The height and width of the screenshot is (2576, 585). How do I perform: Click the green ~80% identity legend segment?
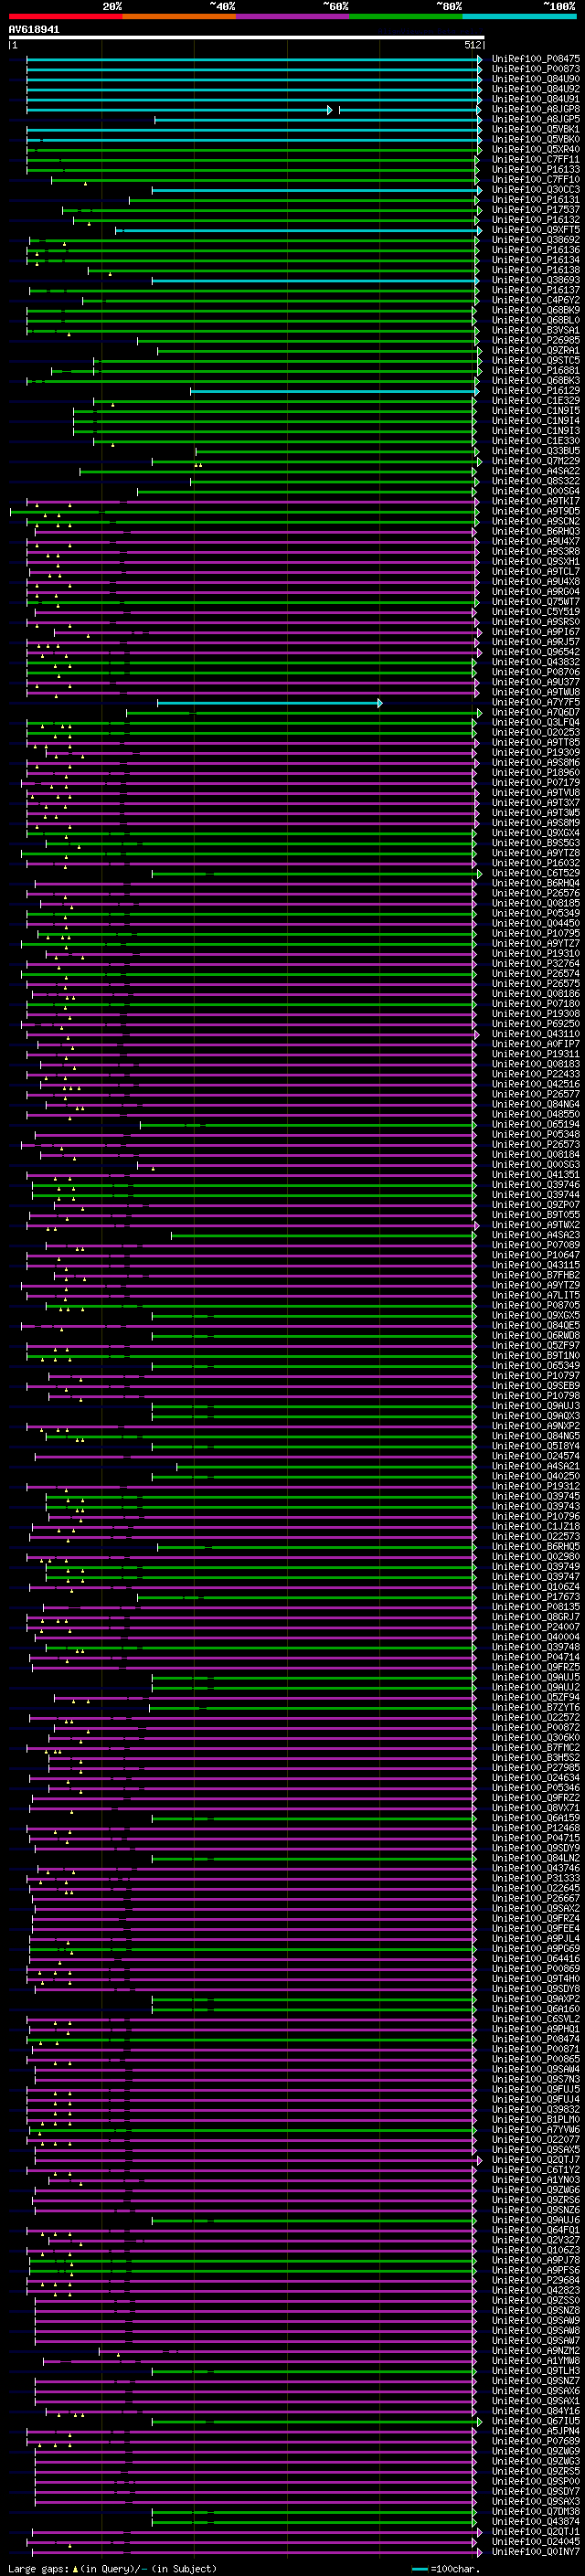tap(406, 16)
